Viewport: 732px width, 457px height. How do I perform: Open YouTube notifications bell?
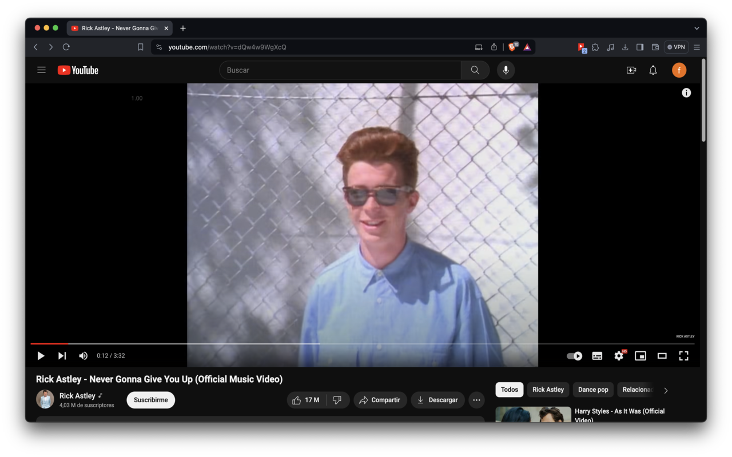tap(653, 70)
